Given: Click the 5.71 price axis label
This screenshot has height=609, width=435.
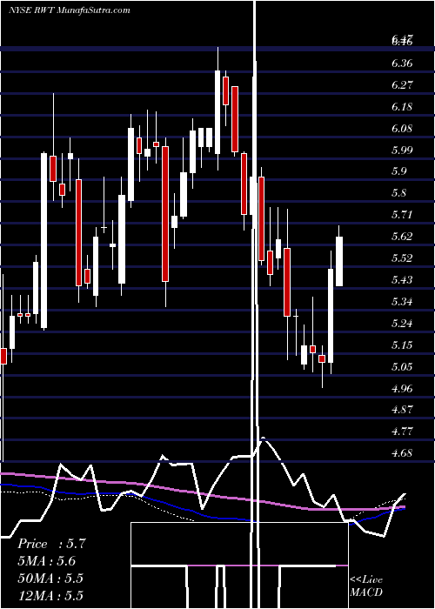Looking at the screenshot, I should (x=403, y=215).
